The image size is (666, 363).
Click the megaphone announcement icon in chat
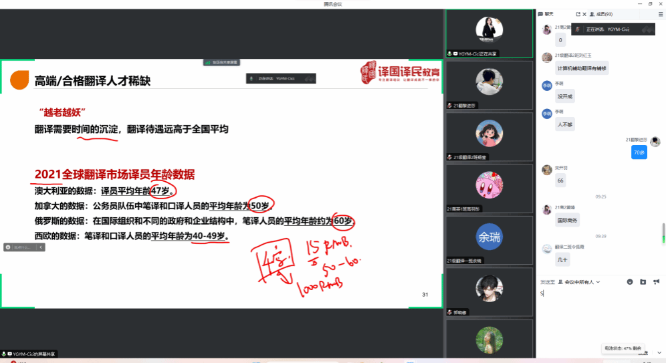[x=656, y=281]
